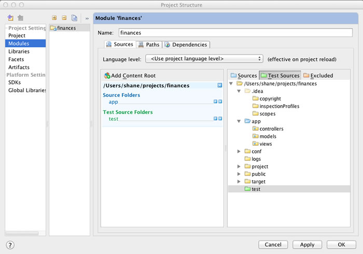Switch to the Dependencies tab
This screenshot has height=254, width=363.
tap(187, 45)
